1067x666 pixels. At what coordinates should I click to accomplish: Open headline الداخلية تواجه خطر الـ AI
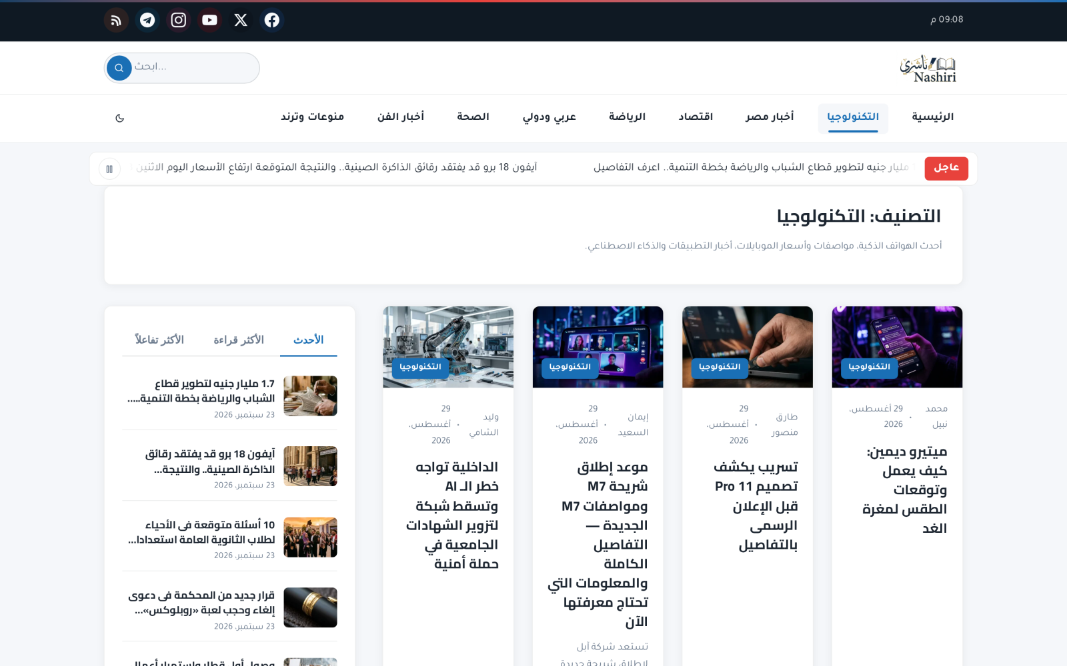[x=452, y=515]
